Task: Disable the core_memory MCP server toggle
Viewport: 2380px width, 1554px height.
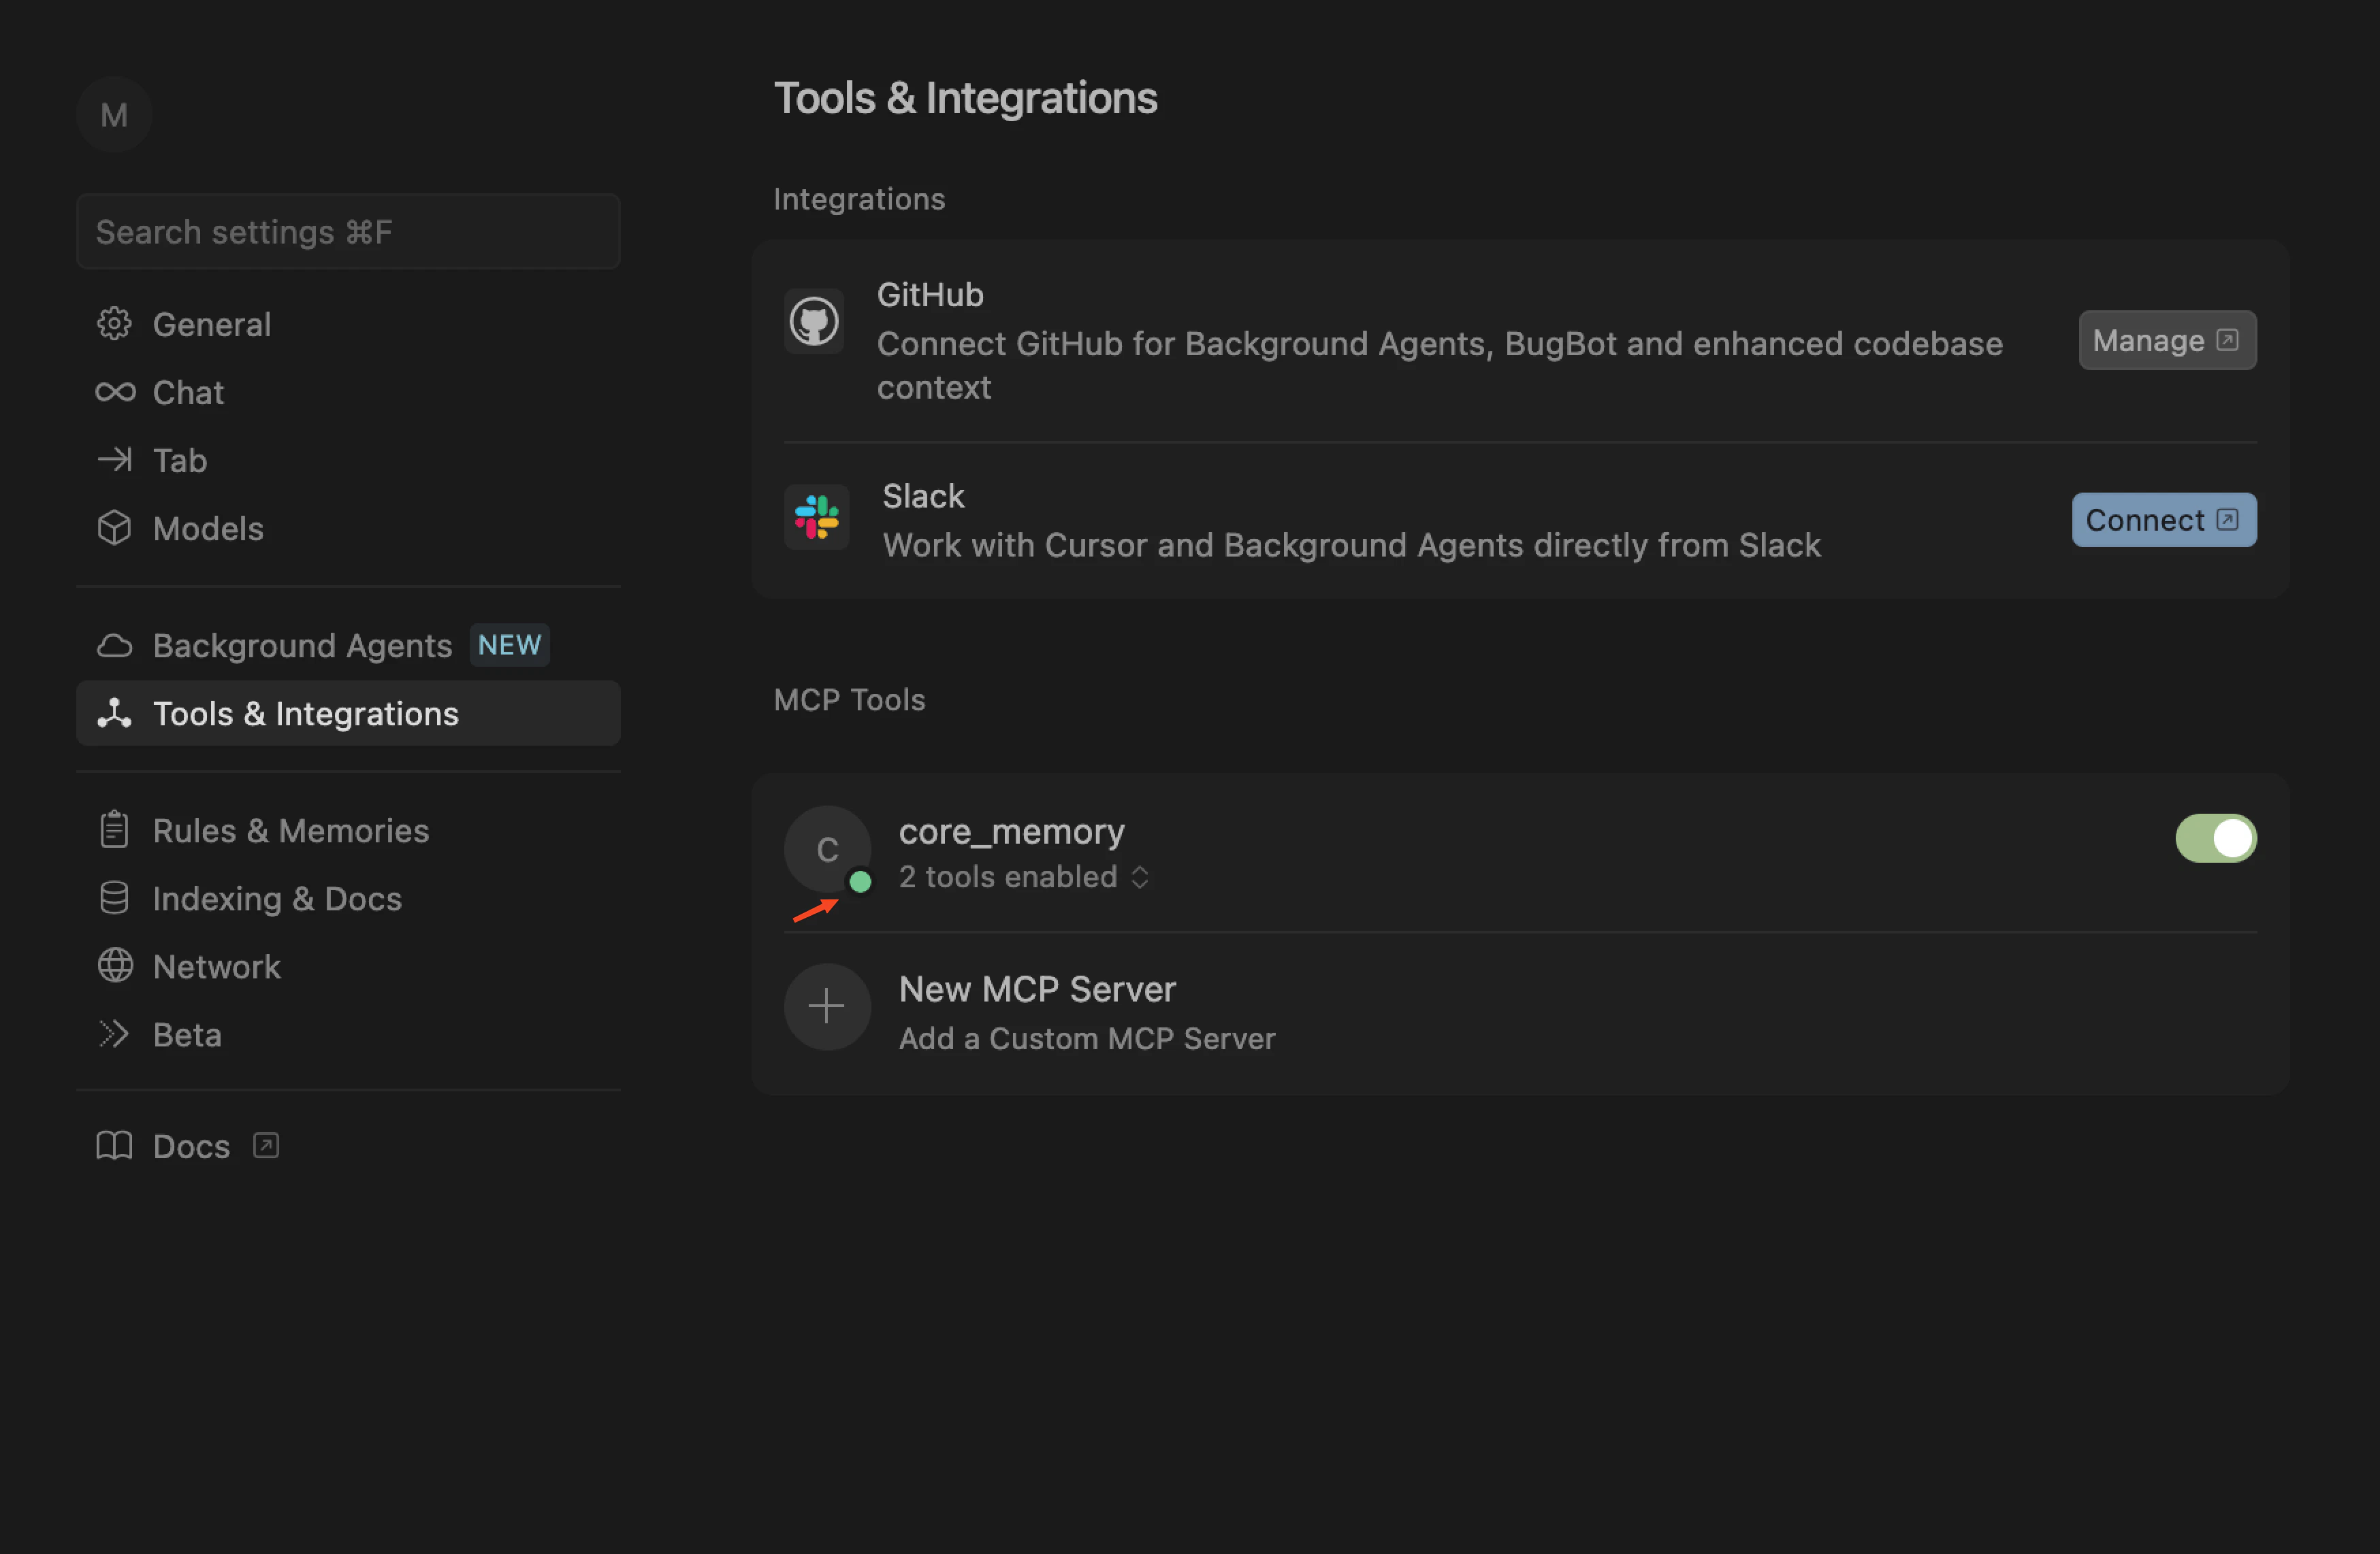Action: tap(2215, 838)
